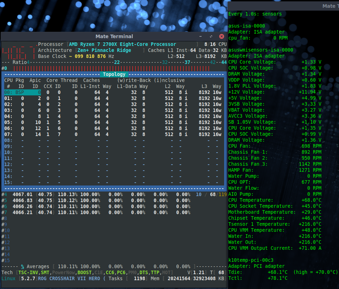The image size is (339, 289).
Task: Click the SMT technology flag
Action: (45, 272)
